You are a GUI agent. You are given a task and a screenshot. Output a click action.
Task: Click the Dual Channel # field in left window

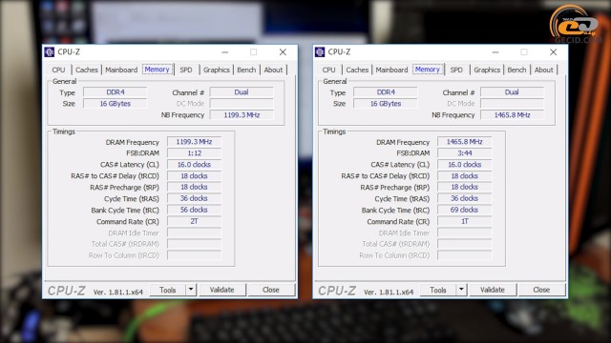coord(242,92)
